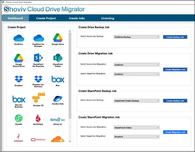195x152 pixels.
Task: Select the OneDrive project icon
Action: 19,38
